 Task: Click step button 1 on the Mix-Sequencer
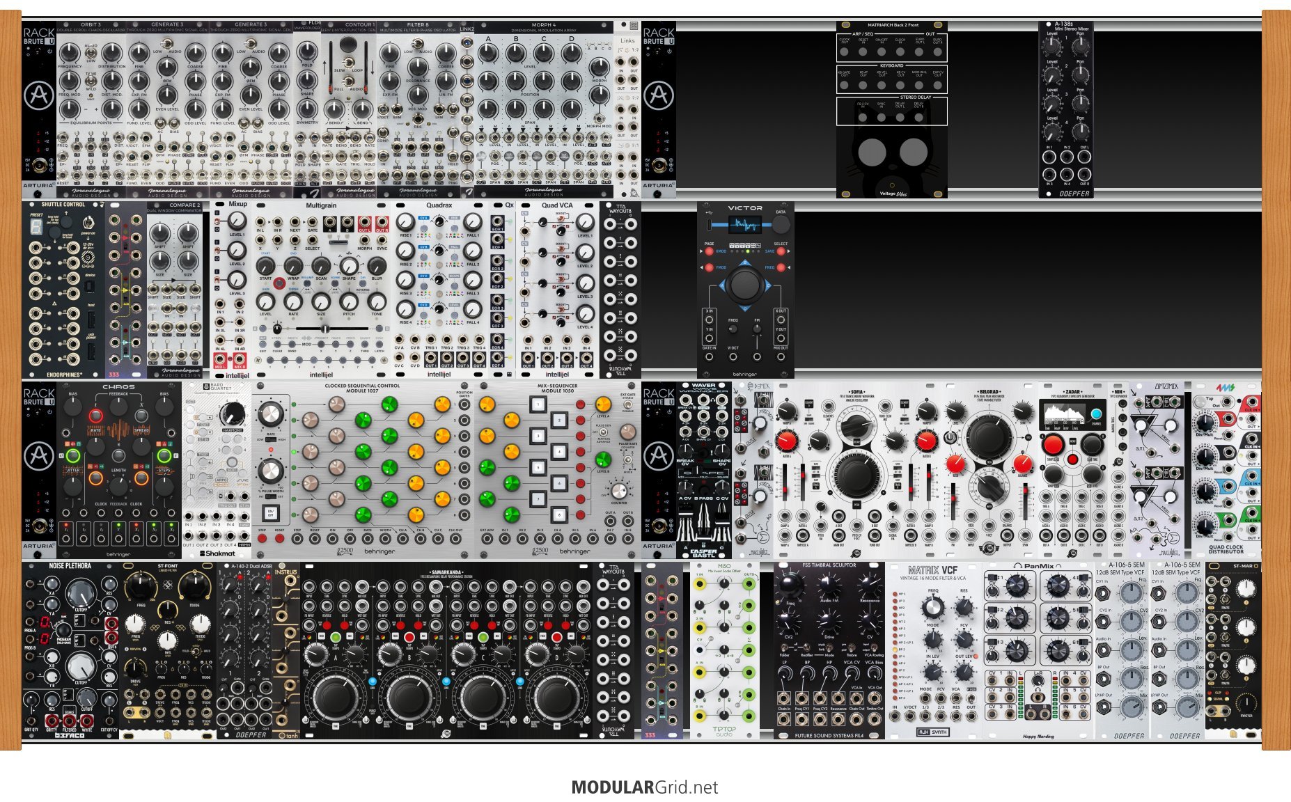(538, 404)
